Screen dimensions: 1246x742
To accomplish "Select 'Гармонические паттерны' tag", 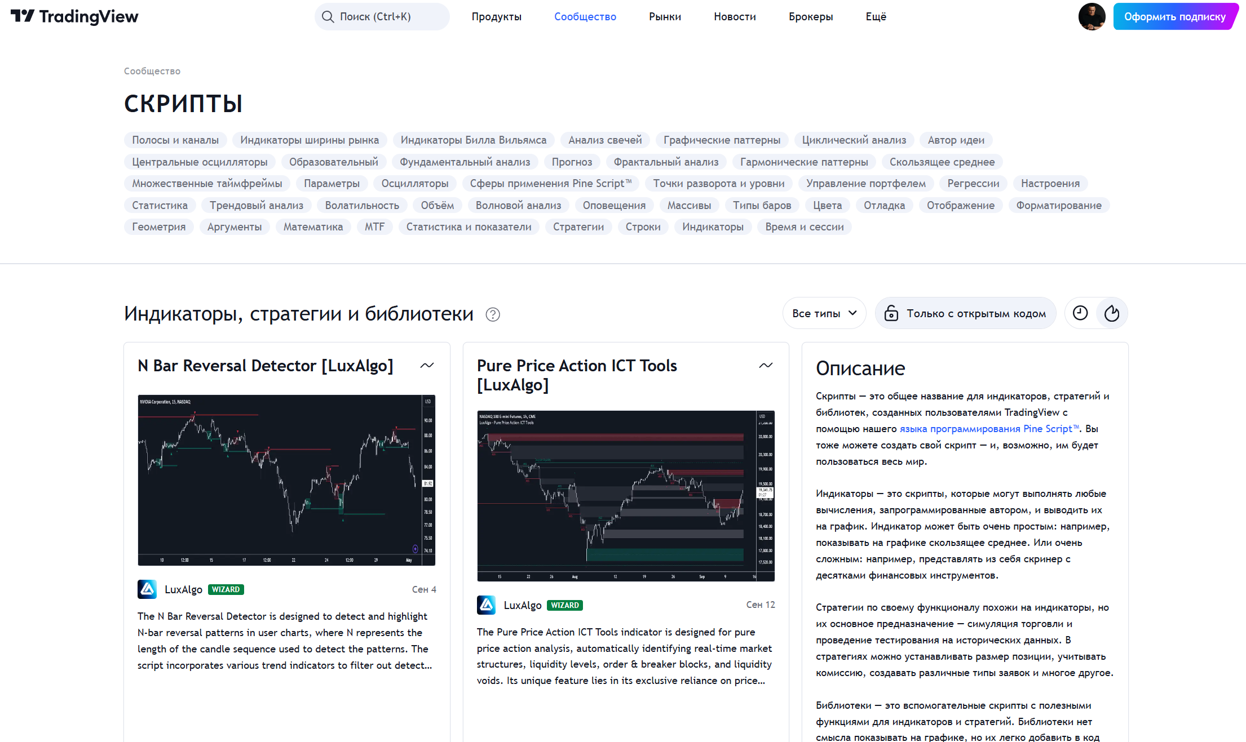I will pyautogui.click(x=804, y=162).
